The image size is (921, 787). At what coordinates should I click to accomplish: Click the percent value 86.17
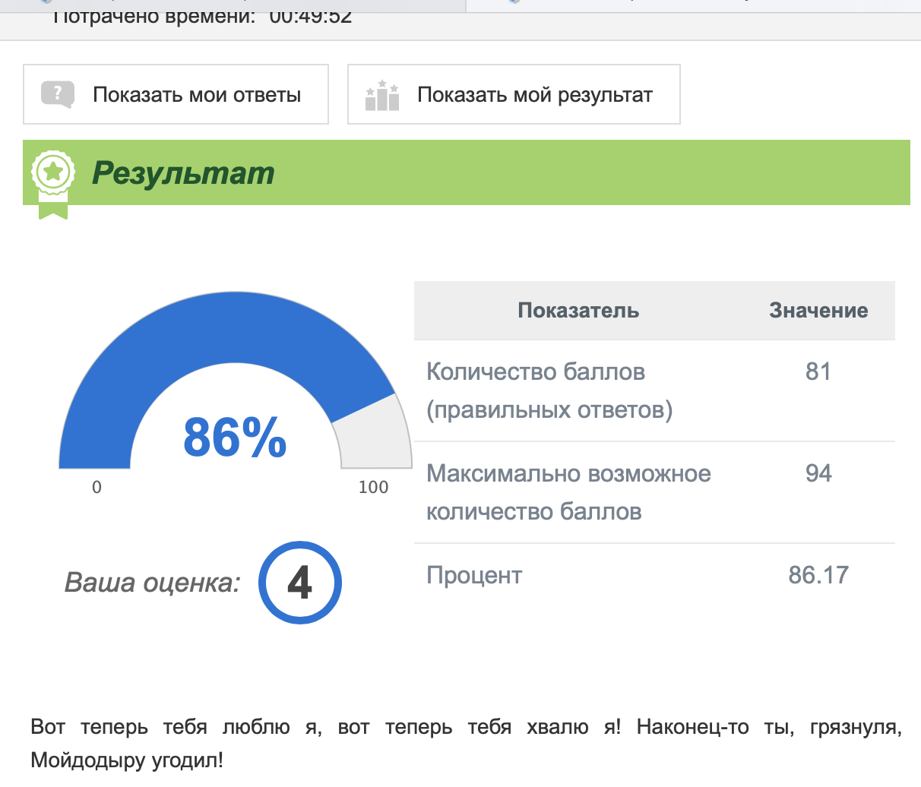(818, 575)
